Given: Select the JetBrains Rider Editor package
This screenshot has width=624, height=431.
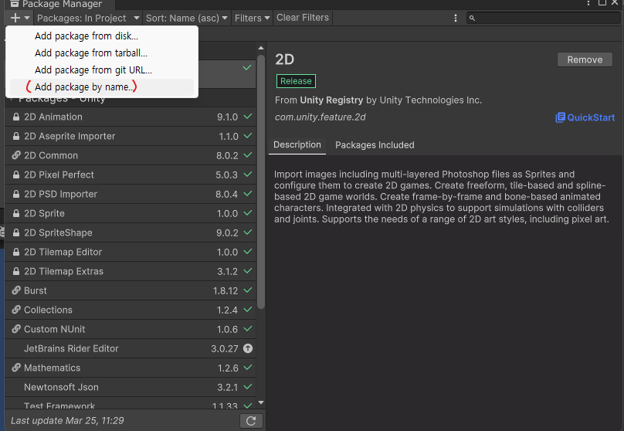Looking at the screenshot, I should [131, 348].
